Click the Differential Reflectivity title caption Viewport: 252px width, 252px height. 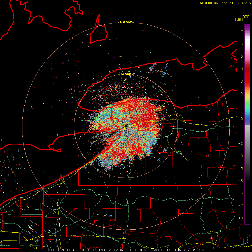point(126,250)
